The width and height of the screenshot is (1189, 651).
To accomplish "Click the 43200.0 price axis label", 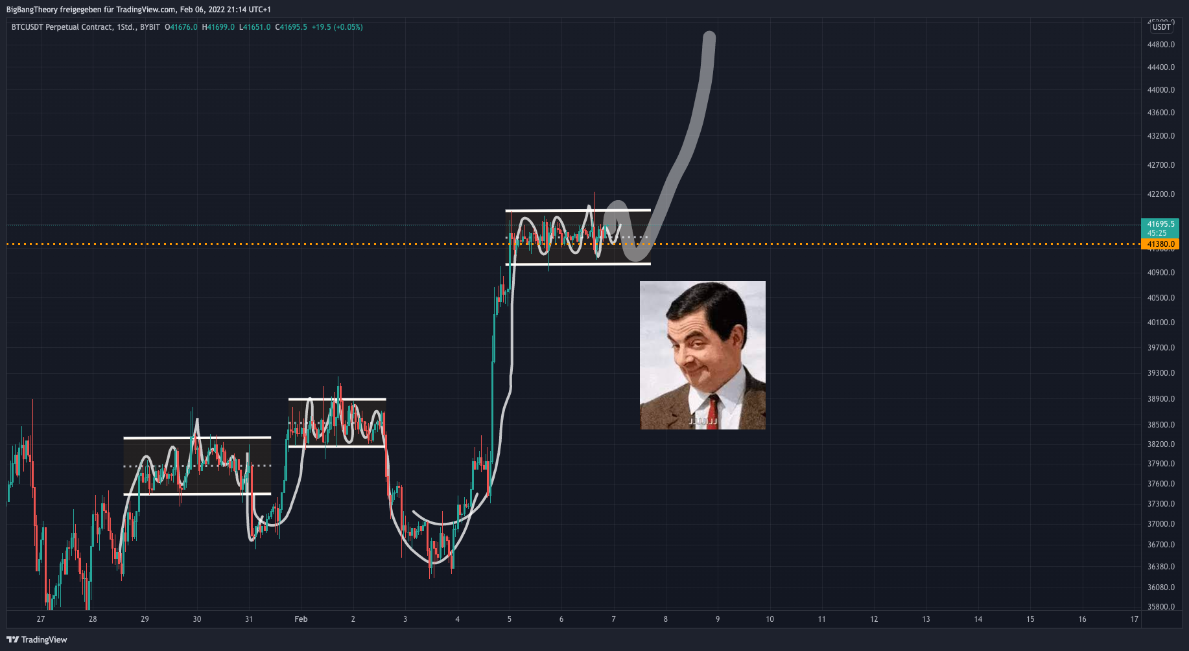I will (x=1161, y=136).
